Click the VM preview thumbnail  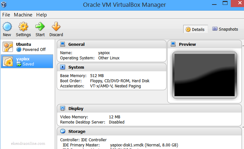(205, 75)
